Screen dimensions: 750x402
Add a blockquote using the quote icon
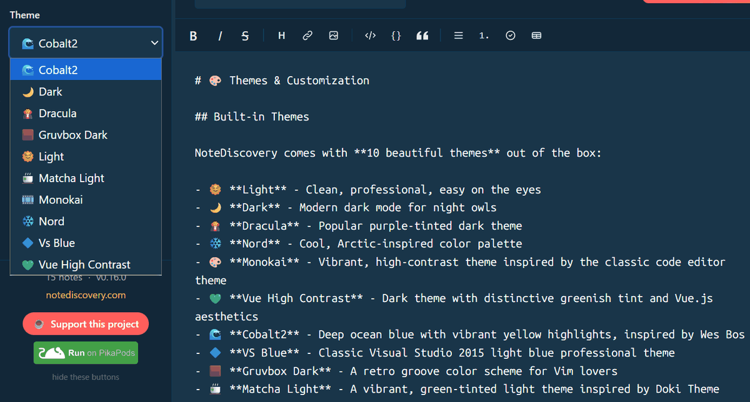422,36
